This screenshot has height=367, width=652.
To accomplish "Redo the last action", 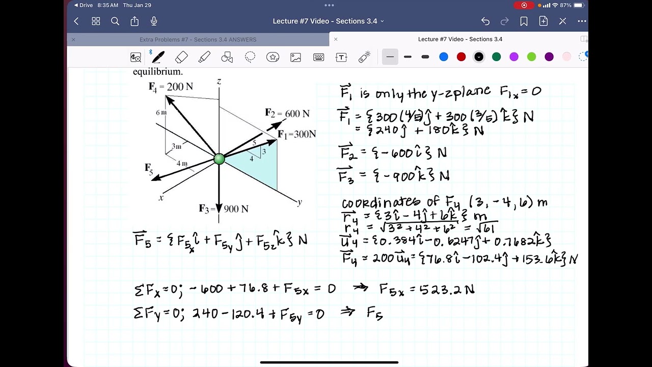I will pyautogui.click(x=505, y=21).
